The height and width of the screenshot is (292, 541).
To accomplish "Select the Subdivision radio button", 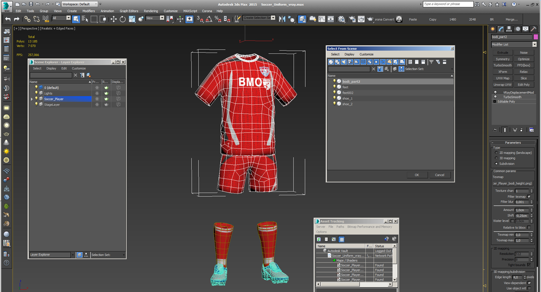I will pos(496,164).
